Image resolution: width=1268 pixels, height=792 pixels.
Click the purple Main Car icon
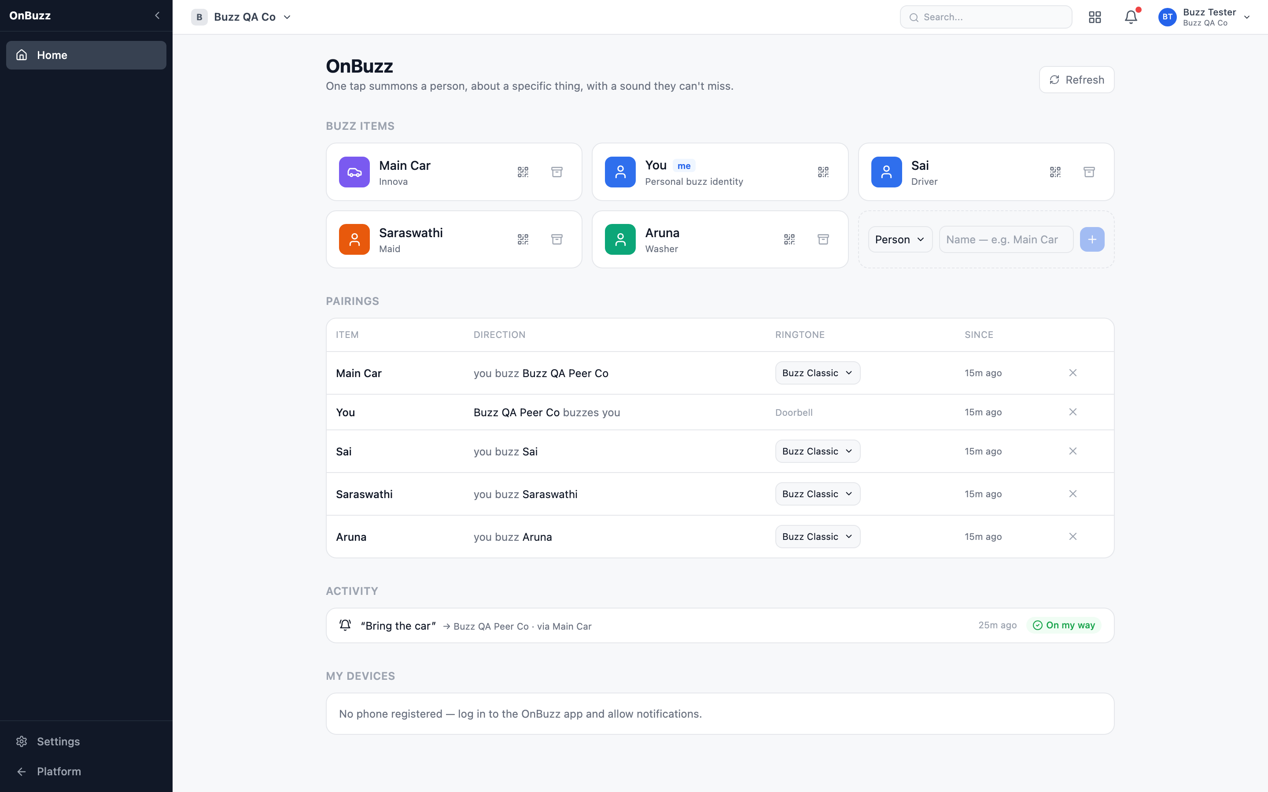[x=354, y=172]
